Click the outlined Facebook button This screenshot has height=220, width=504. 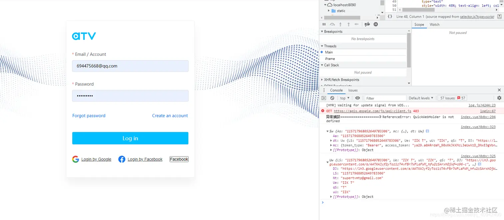[179, 159]
